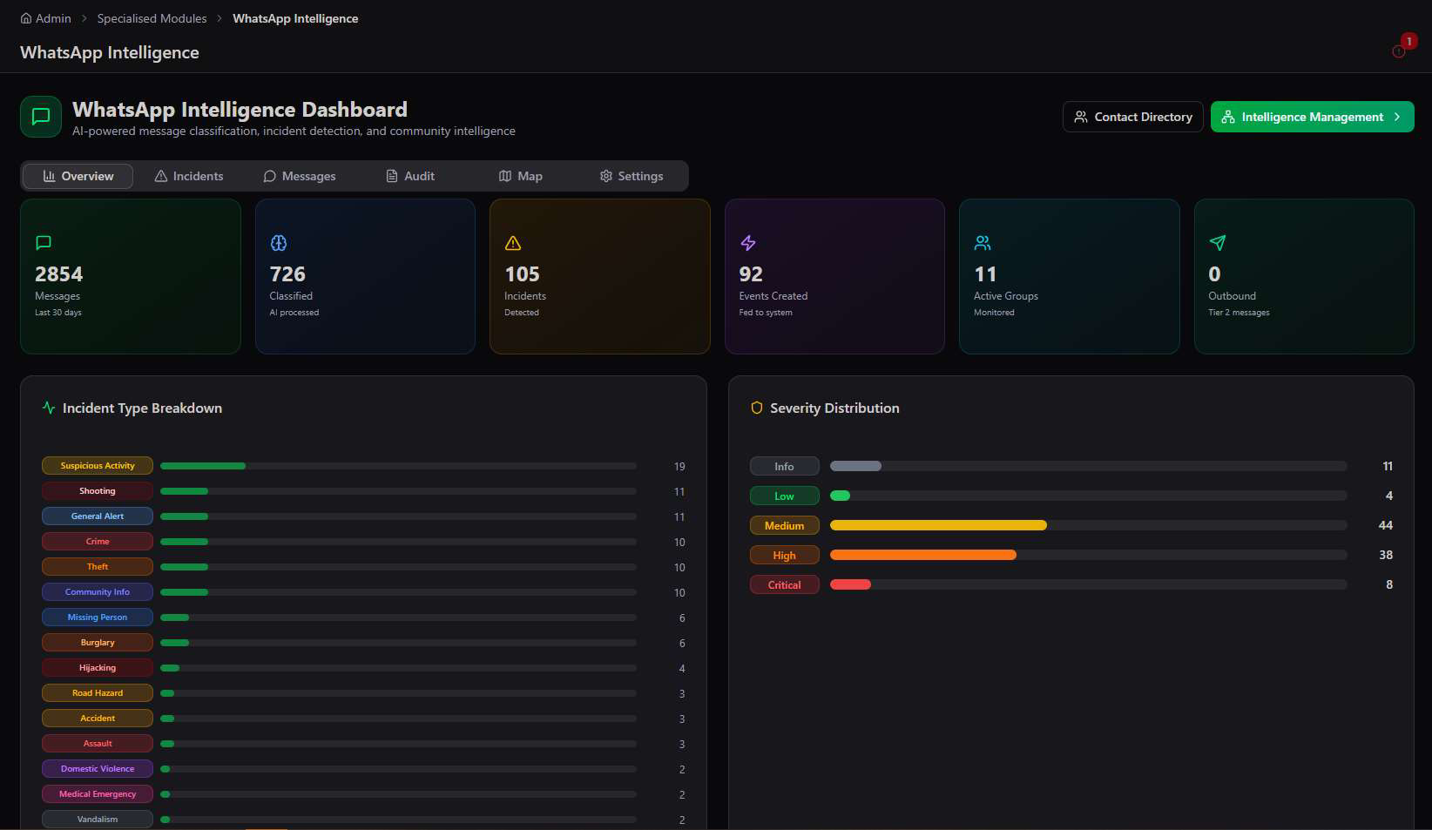The height and width of the screenshot is (830, 1432).
Task: Click the 92 Events Created card
Action: pos(834,276)
